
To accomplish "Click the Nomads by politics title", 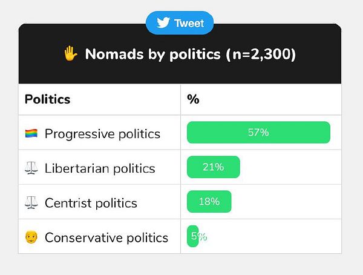I will pyautogui.click(x=152, y=54).
